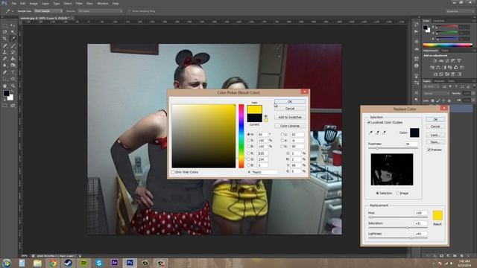477x268 pixels.
Task: Open the Sample layers dropdown in options bar
Action: 100,11
